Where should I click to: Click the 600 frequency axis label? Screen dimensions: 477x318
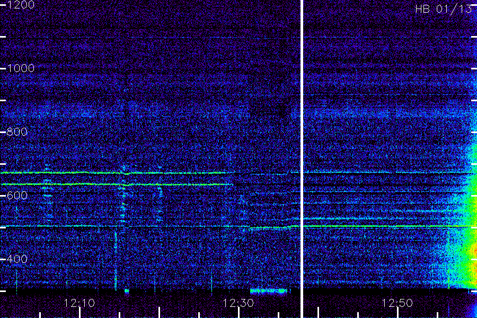pyautogui.click(x=17, y=196)
